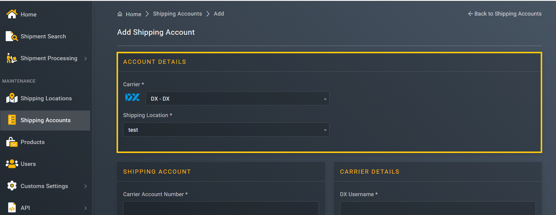Select the API icon in the sidebar
The height and width of the screenshot is (215, 556).
click(x=11, y=208)
